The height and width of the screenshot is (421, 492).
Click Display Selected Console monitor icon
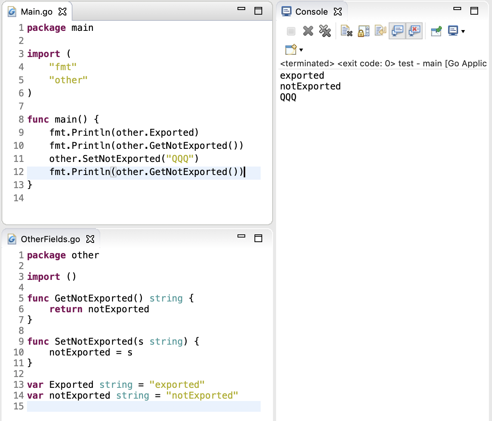coord(453,31)
